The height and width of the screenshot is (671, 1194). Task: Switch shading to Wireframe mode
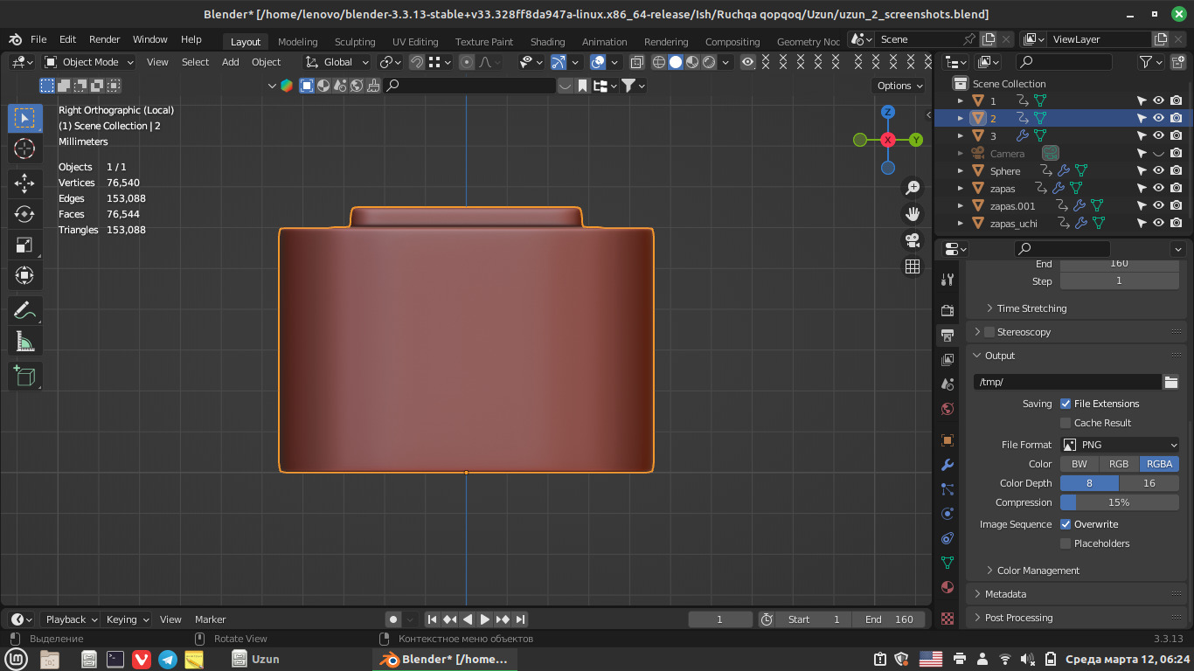click(659, 62)
